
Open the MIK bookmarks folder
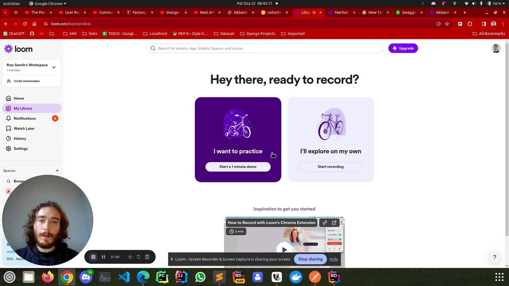(70, 34)
